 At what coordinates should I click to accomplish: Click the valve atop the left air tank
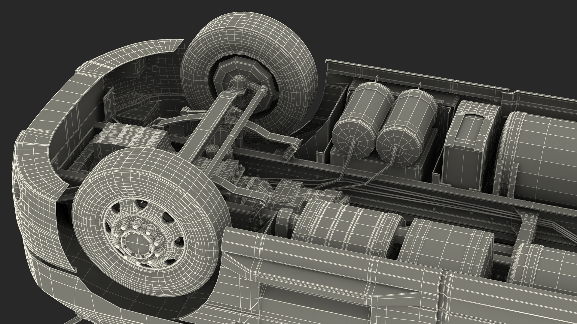coord(376,80)
